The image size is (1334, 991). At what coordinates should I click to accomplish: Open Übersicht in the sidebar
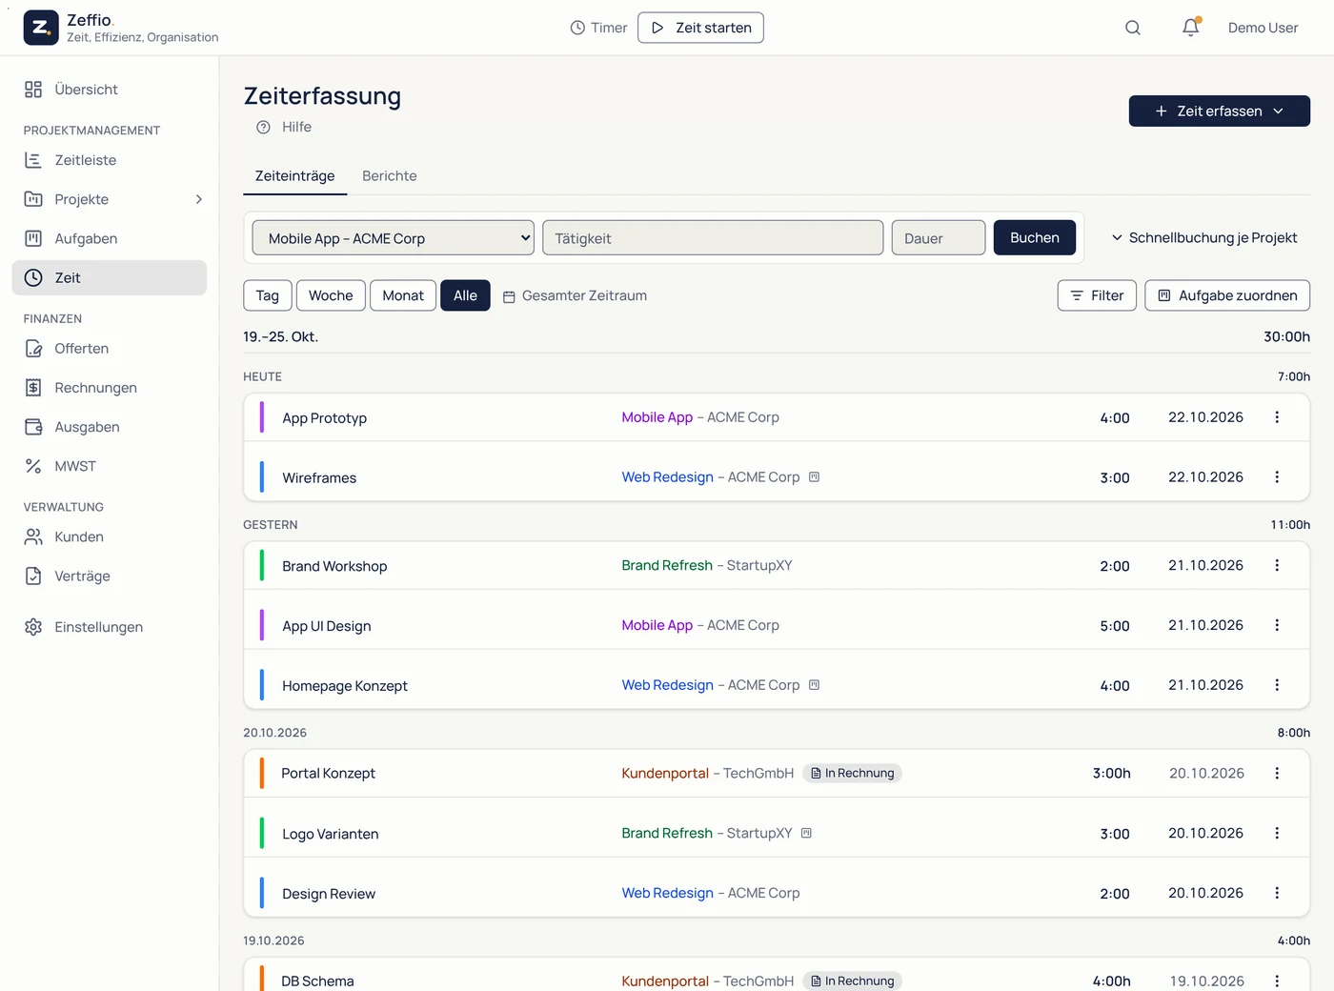coord(110,90)
